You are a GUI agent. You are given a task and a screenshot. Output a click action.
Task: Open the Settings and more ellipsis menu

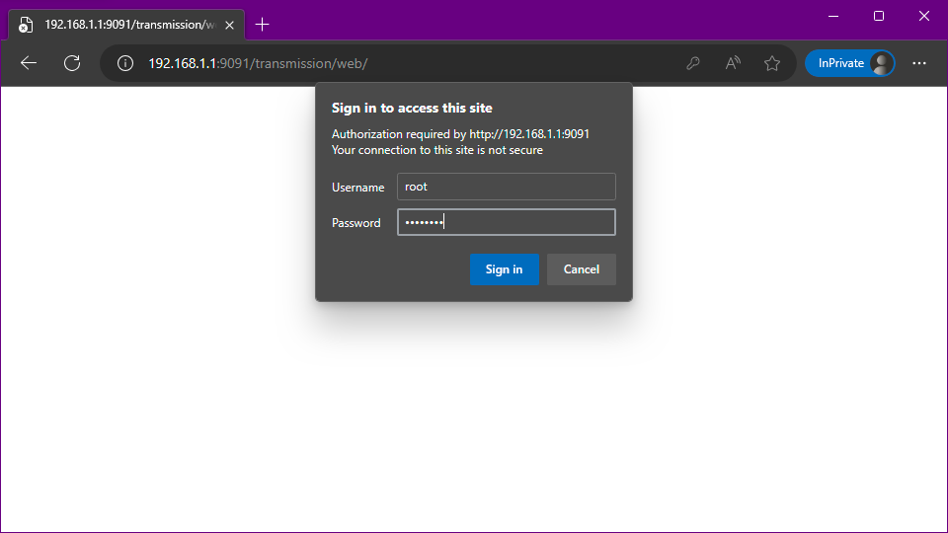click(x=919, y=63)
